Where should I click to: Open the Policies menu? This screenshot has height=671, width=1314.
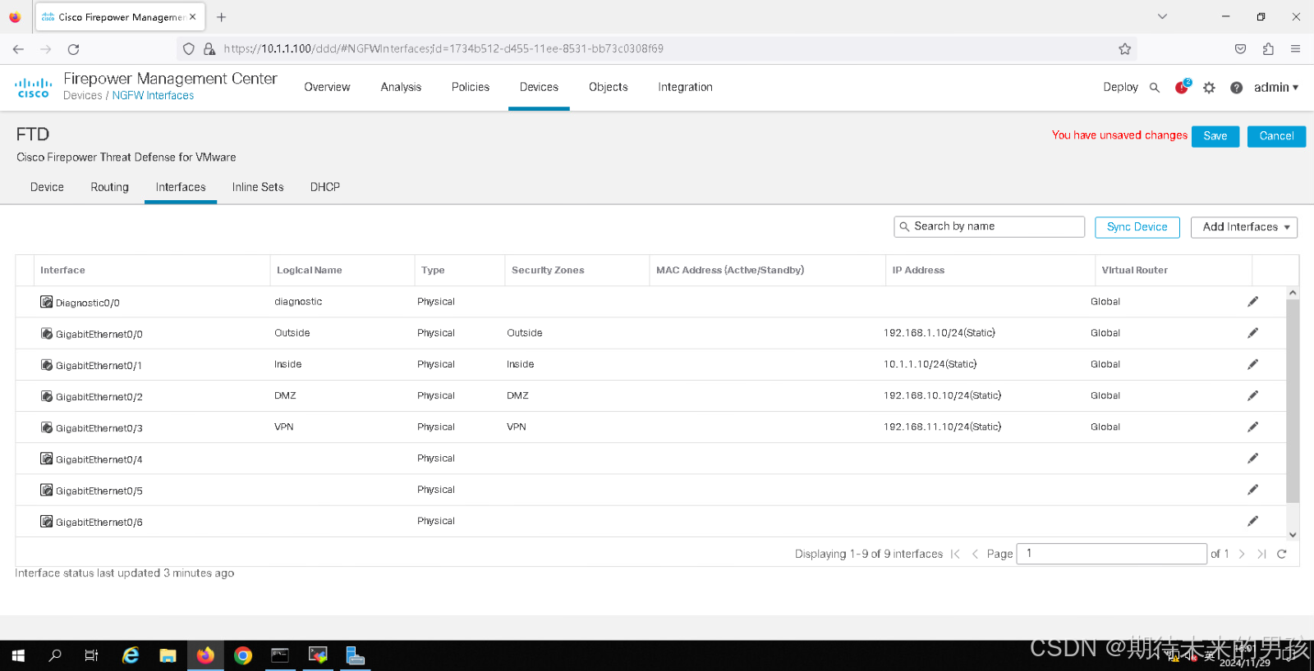tap(471, 87)
